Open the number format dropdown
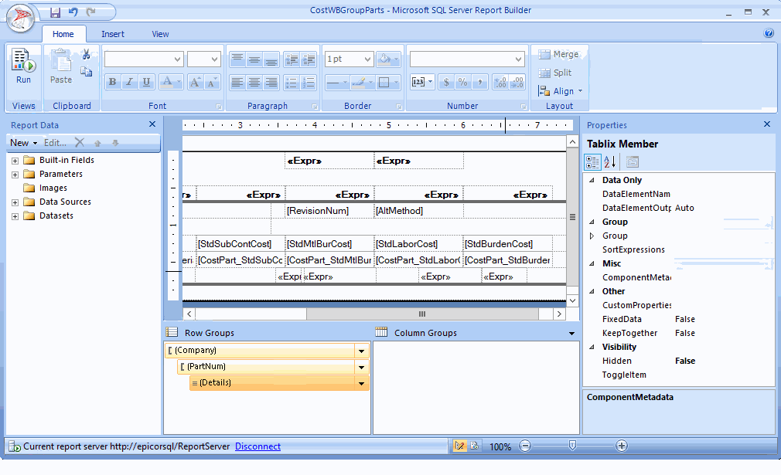The height and width of the screenshot is (475, 781). pyautogui.click(x=519, y=59)
